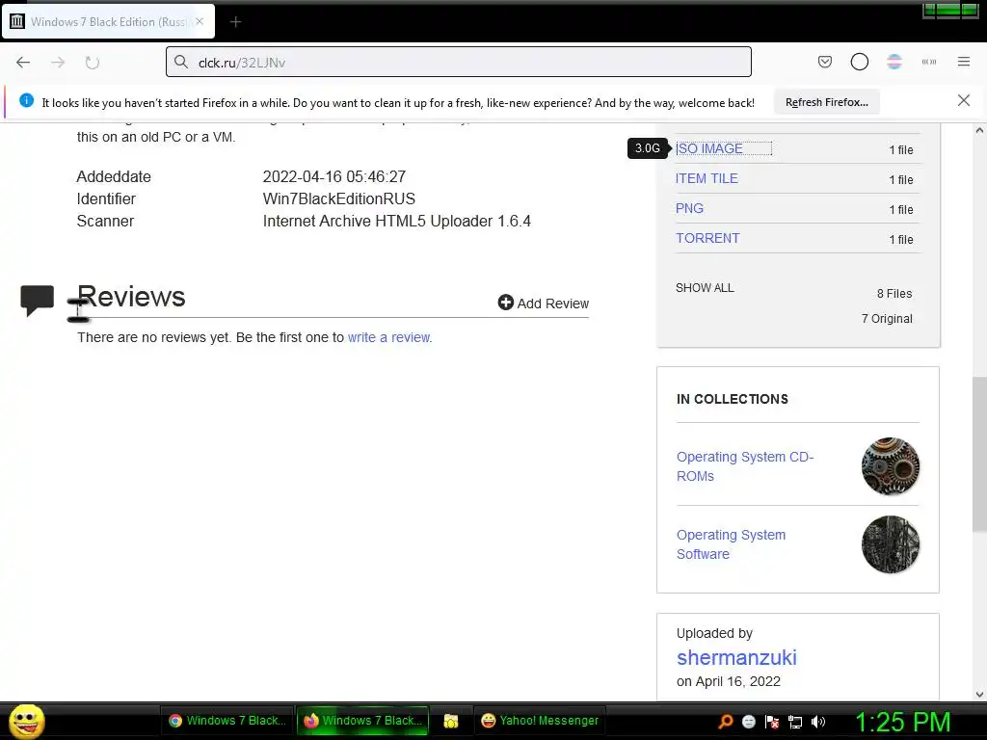The width and height of the screenshot is (987, 740).
Task: Switch to Firefox Windows 7 Black taskbar window
Action: [362, 721]
